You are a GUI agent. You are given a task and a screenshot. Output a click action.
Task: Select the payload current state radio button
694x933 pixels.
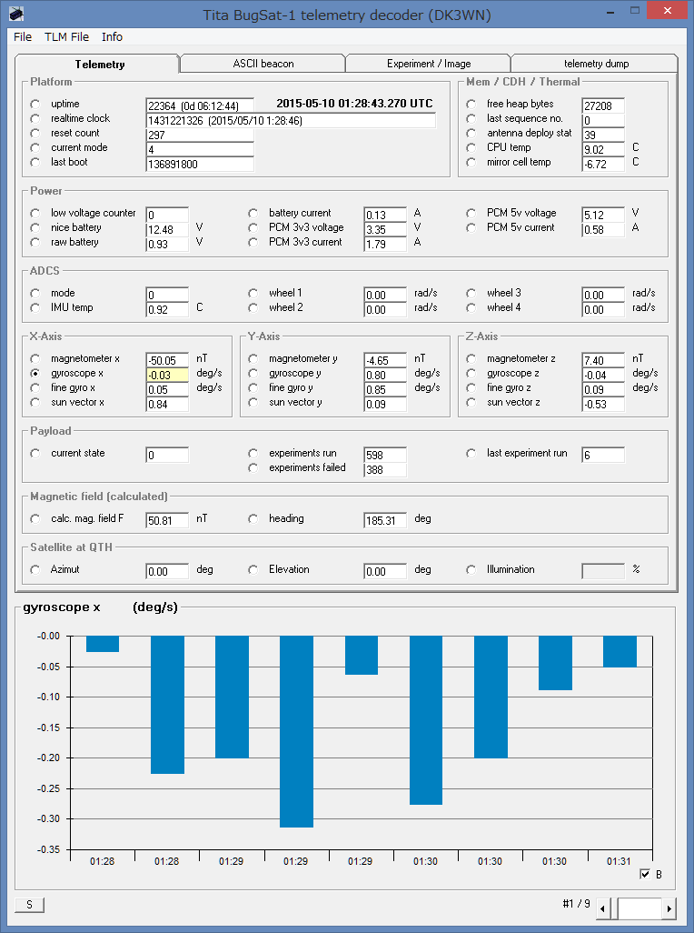(35, 454)
